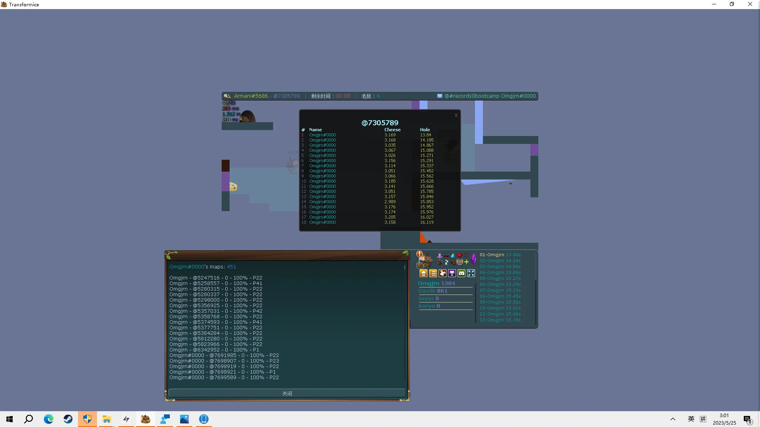This screenshot has height=427, width=760.
Task: Click the cheese time 2.989 in row 14
Action: coord(390,202)
